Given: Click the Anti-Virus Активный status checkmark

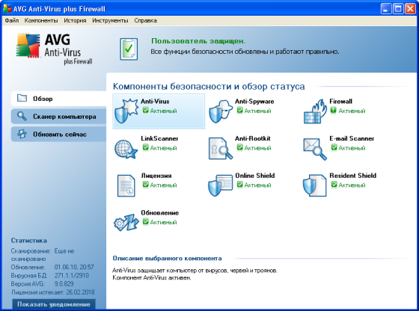Looking at the screenshot, I should click(x=145, y=110).
